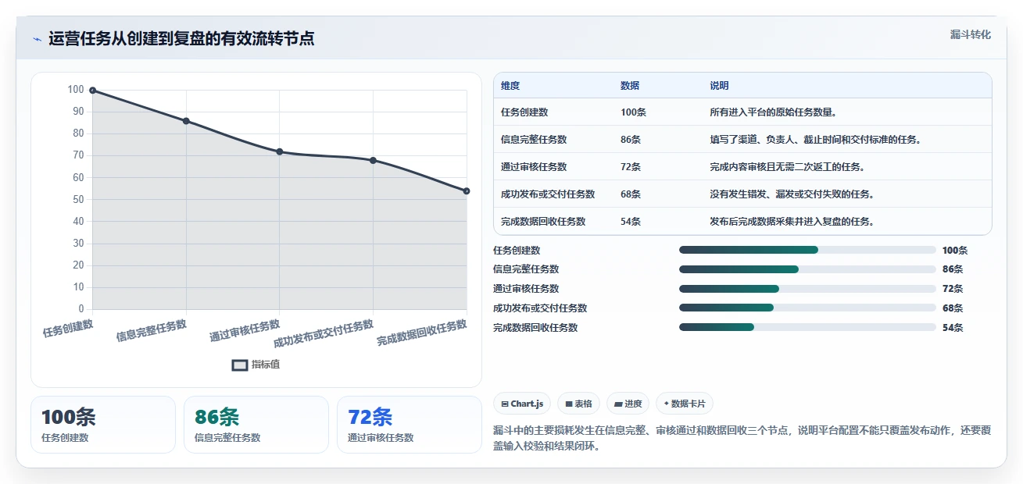Click table cell 信息完整任务数
Image resolution: width=1023 pixels, height=484 pixels.
[x=534, y=140]
